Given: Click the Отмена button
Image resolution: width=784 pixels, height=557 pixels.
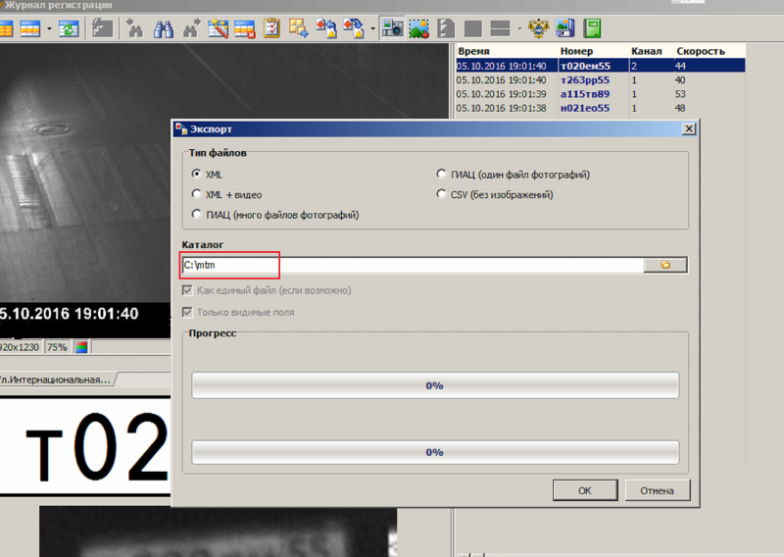Looking at the screenshot, I should (657, 489).
